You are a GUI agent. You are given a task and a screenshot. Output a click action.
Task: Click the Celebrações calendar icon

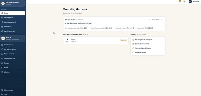[2, 45]
